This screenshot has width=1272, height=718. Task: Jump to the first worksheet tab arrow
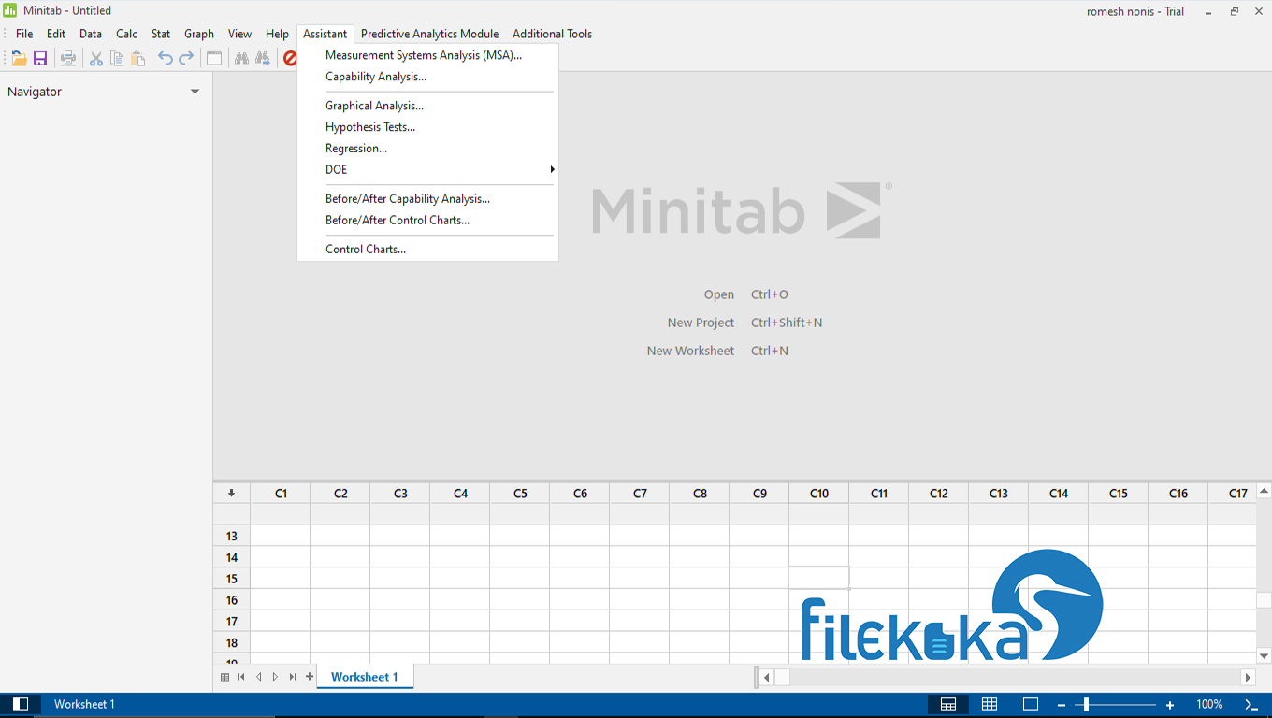[x=241, y=677]
